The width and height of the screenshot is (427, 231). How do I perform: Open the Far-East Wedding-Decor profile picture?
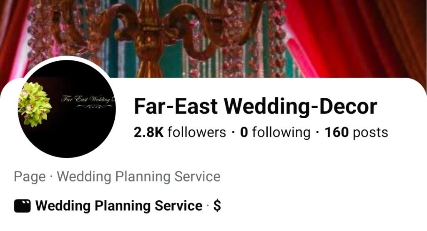point(67,109)
